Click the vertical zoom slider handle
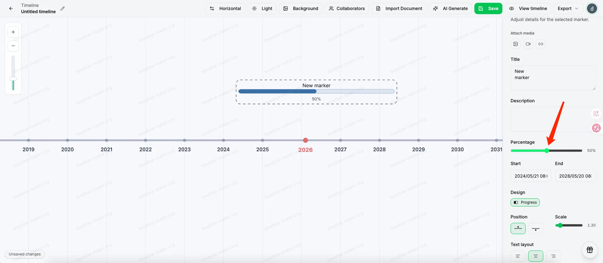The image size is (603, 263). pos(13,79)
